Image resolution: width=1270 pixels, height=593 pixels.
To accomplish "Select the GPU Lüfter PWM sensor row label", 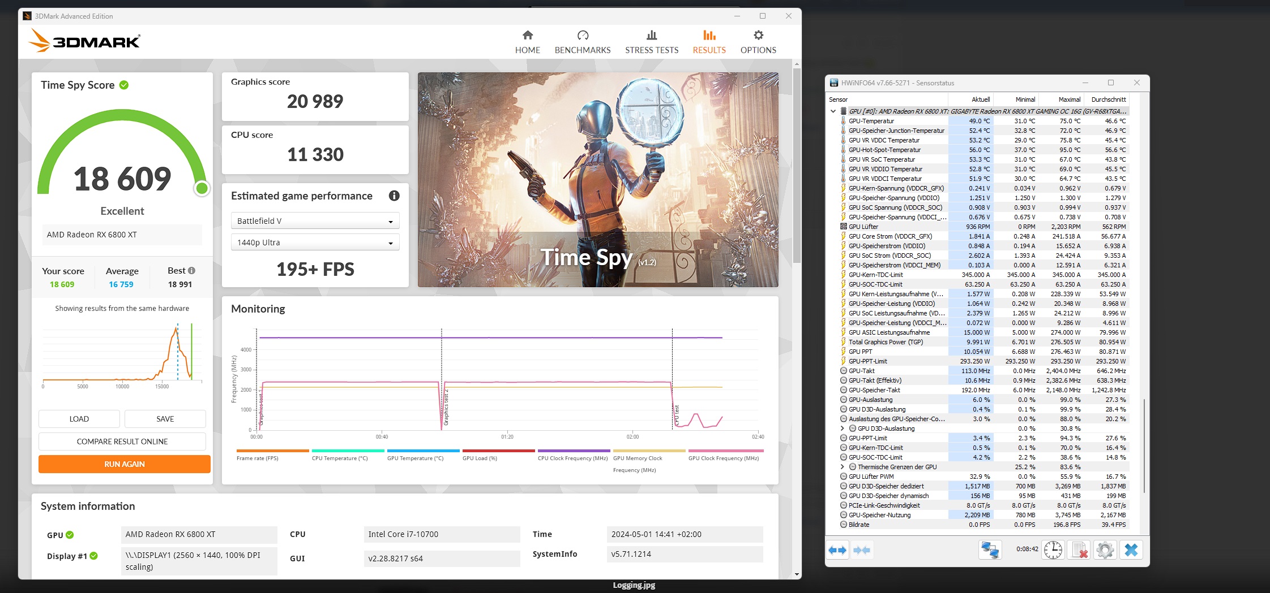I will coord(871,477).
